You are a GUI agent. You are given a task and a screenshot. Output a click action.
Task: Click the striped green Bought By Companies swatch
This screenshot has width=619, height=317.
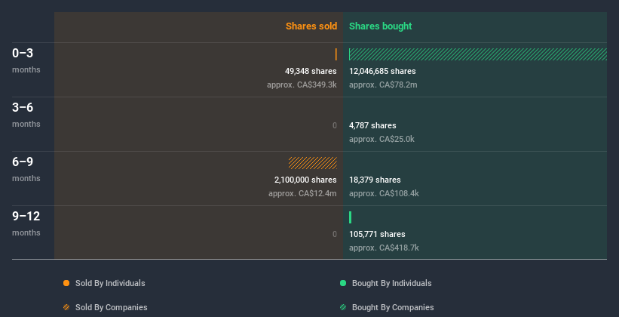click(343, 307)
